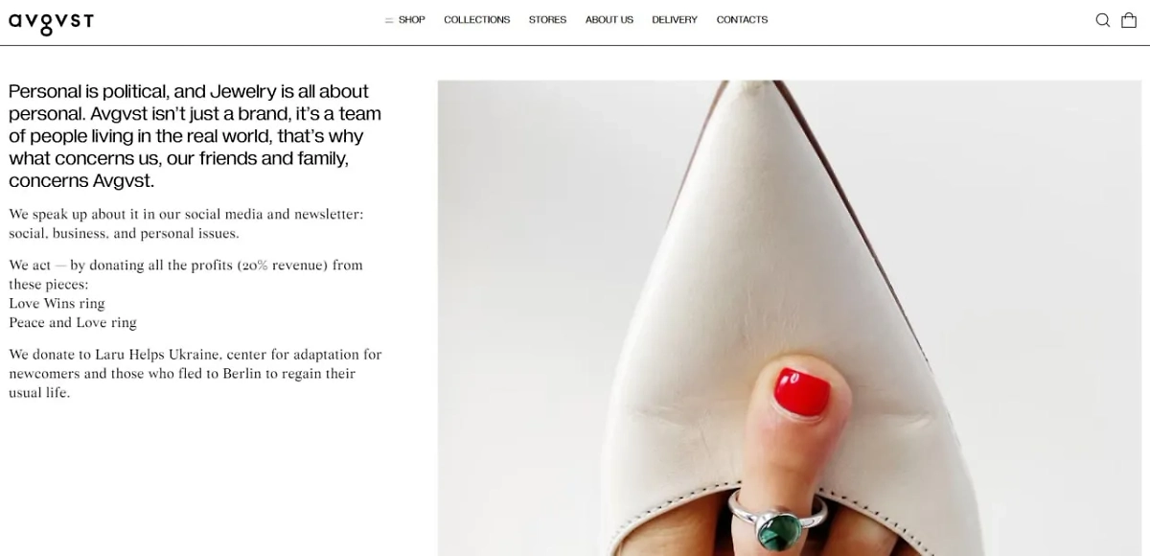Open the Stores menu item
The height and width of the screenshot is (556, 1150).
tap(547, 20)
